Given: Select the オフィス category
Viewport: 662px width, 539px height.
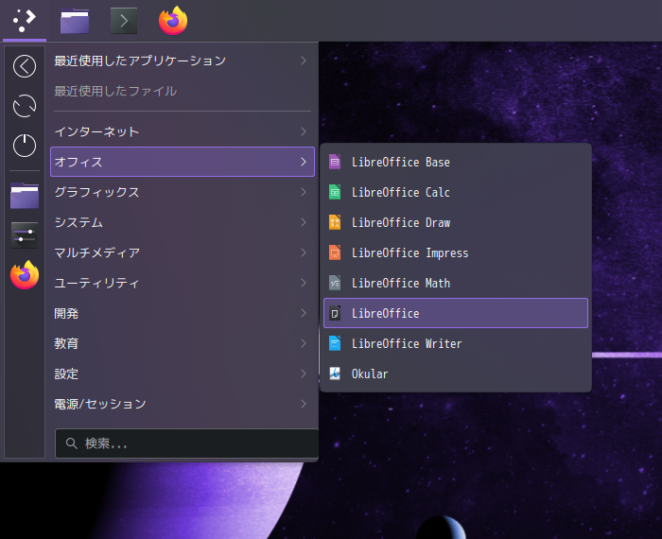Looking at the screenshot, I should pyautogui.click(x=183, y=162).
